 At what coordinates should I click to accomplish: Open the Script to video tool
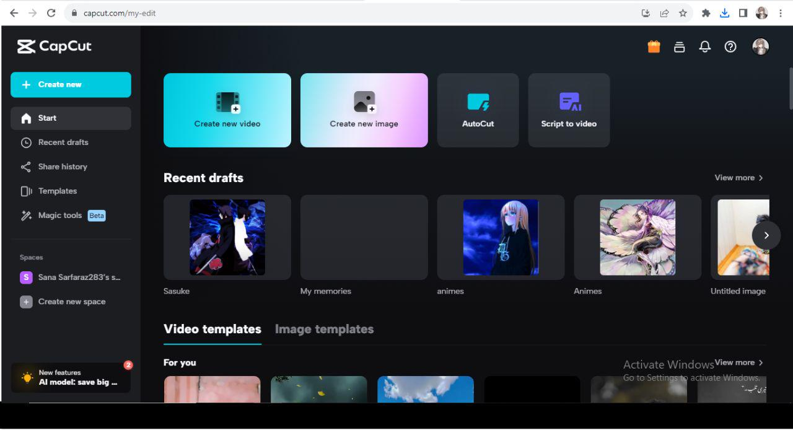[x=569, y=110]
